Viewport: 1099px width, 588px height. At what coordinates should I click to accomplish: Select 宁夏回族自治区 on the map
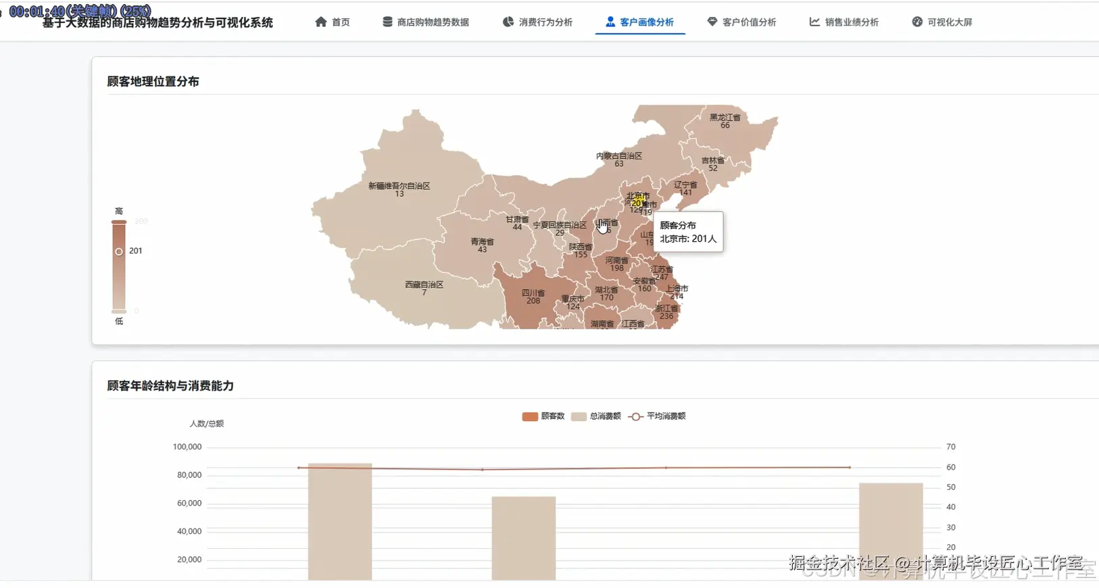[x=560, y=228]
